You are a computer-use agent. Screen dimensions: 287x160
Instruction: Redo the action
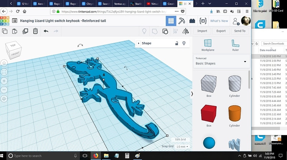coord(56,31)
